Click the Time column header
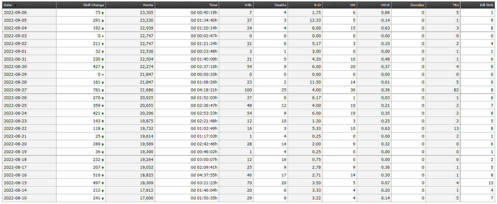This screenshot has height=204, width=497. pyautogui.click(x=213, y=5)
